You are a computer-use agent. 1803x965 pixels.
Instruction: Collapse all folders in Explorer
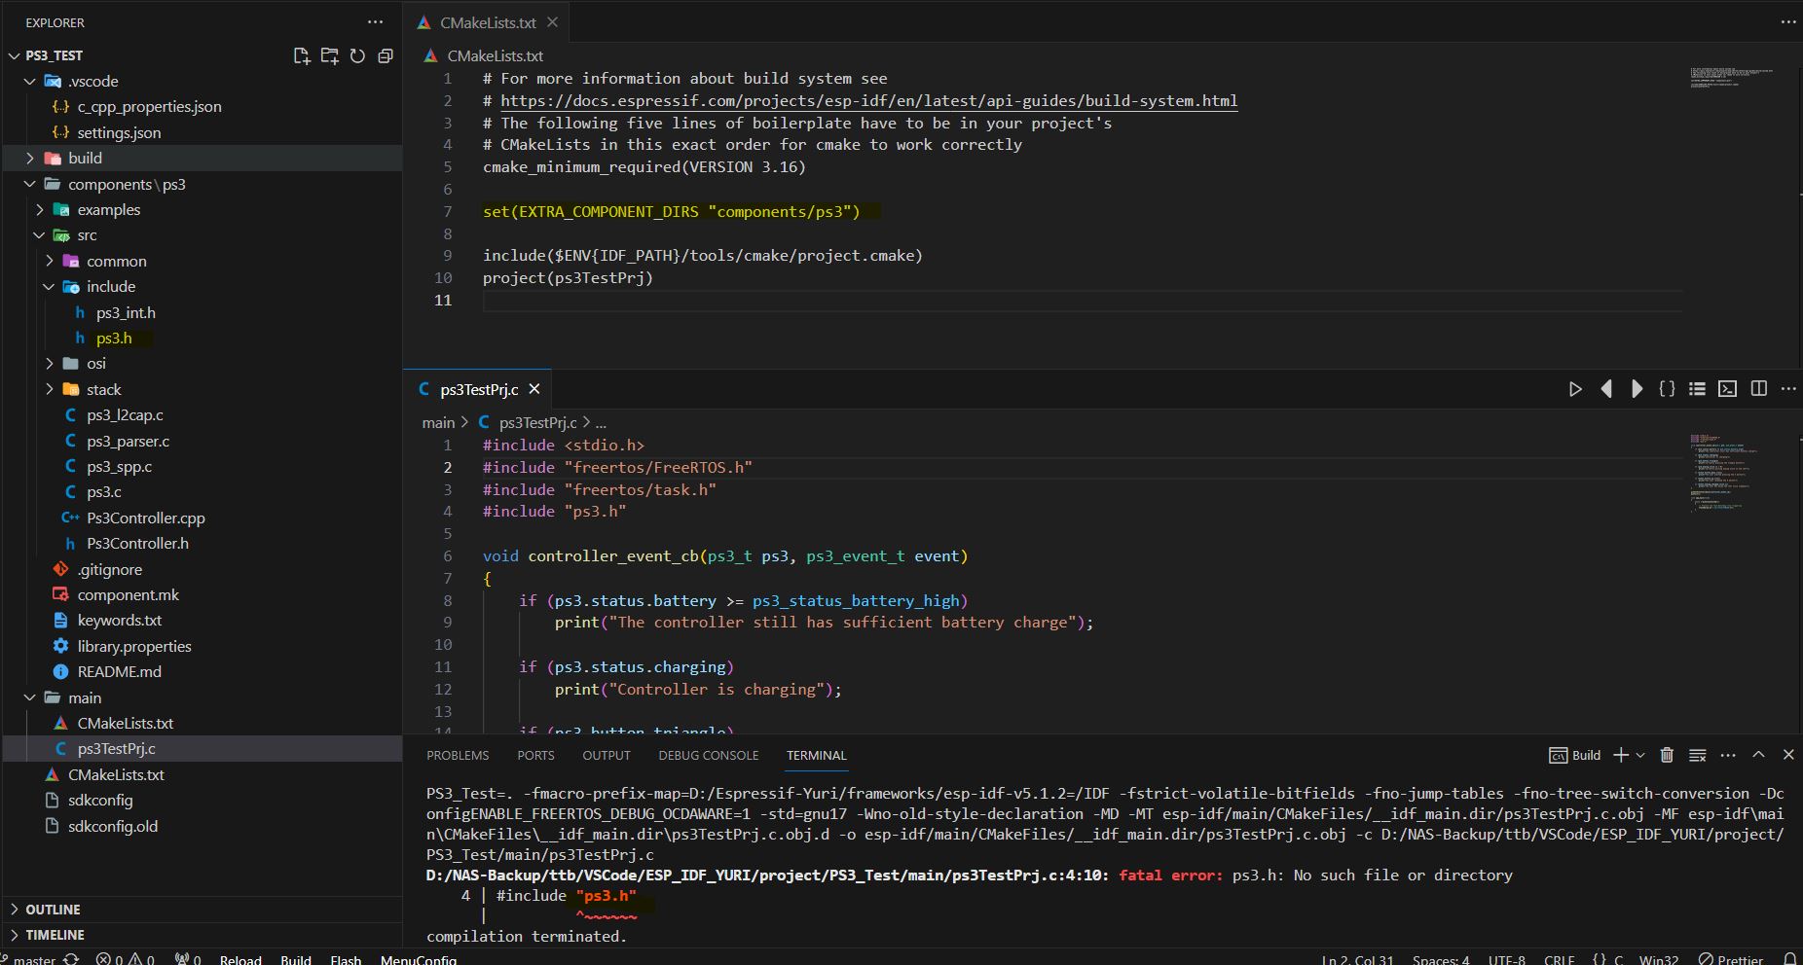pos(386,55)
